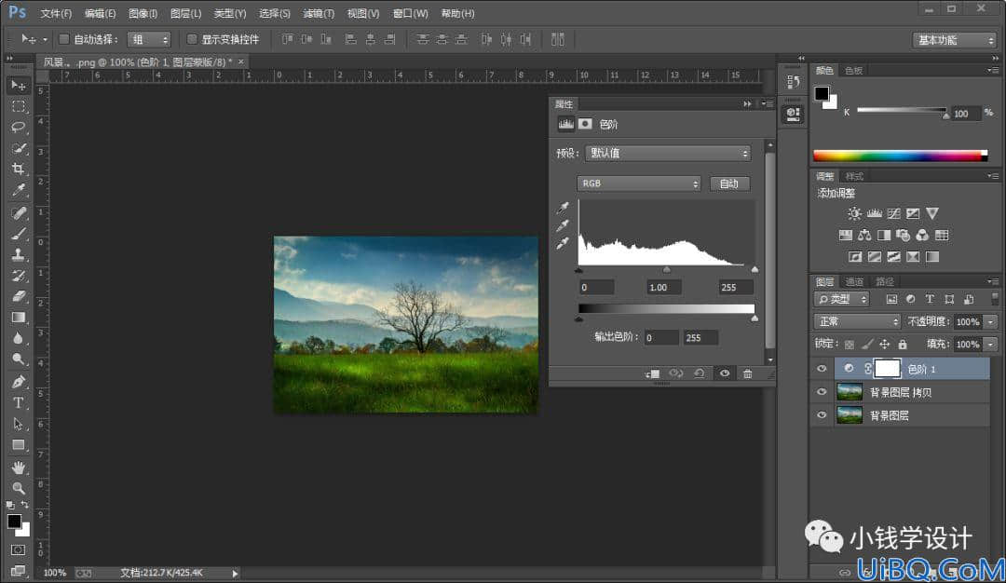Viewport: 1006px width, 583px height.
Task: Select the Move tool
Action: pyautogui.click(x=19, y=86)
